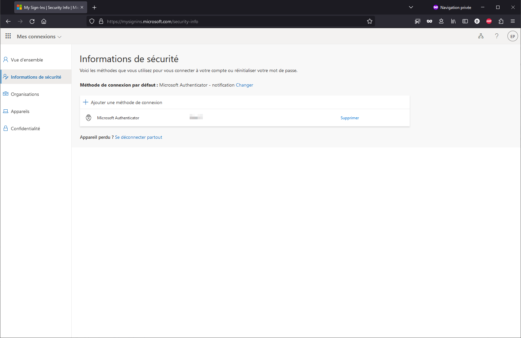This screenshot has width=521, height=338.
Task: Open the Microsoft apps launcher grid
Action: click(x=8, y=36)
